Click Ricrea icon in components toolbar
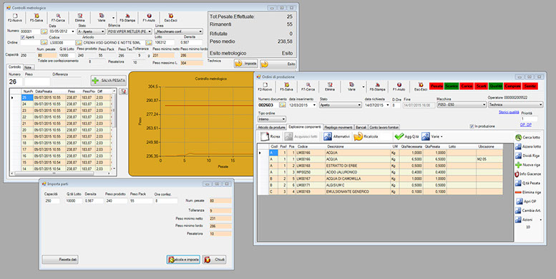Image resolution: width=556 pixels, height=279 pixels. tap(265, 136)
